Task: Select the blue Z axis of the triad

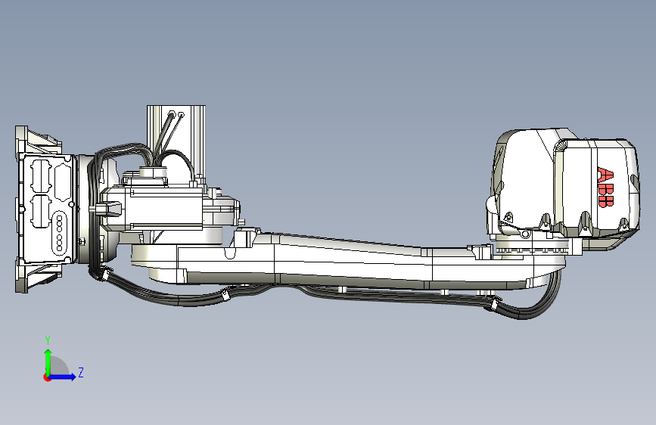Action: pyautogui.click(x=64, y=377)
